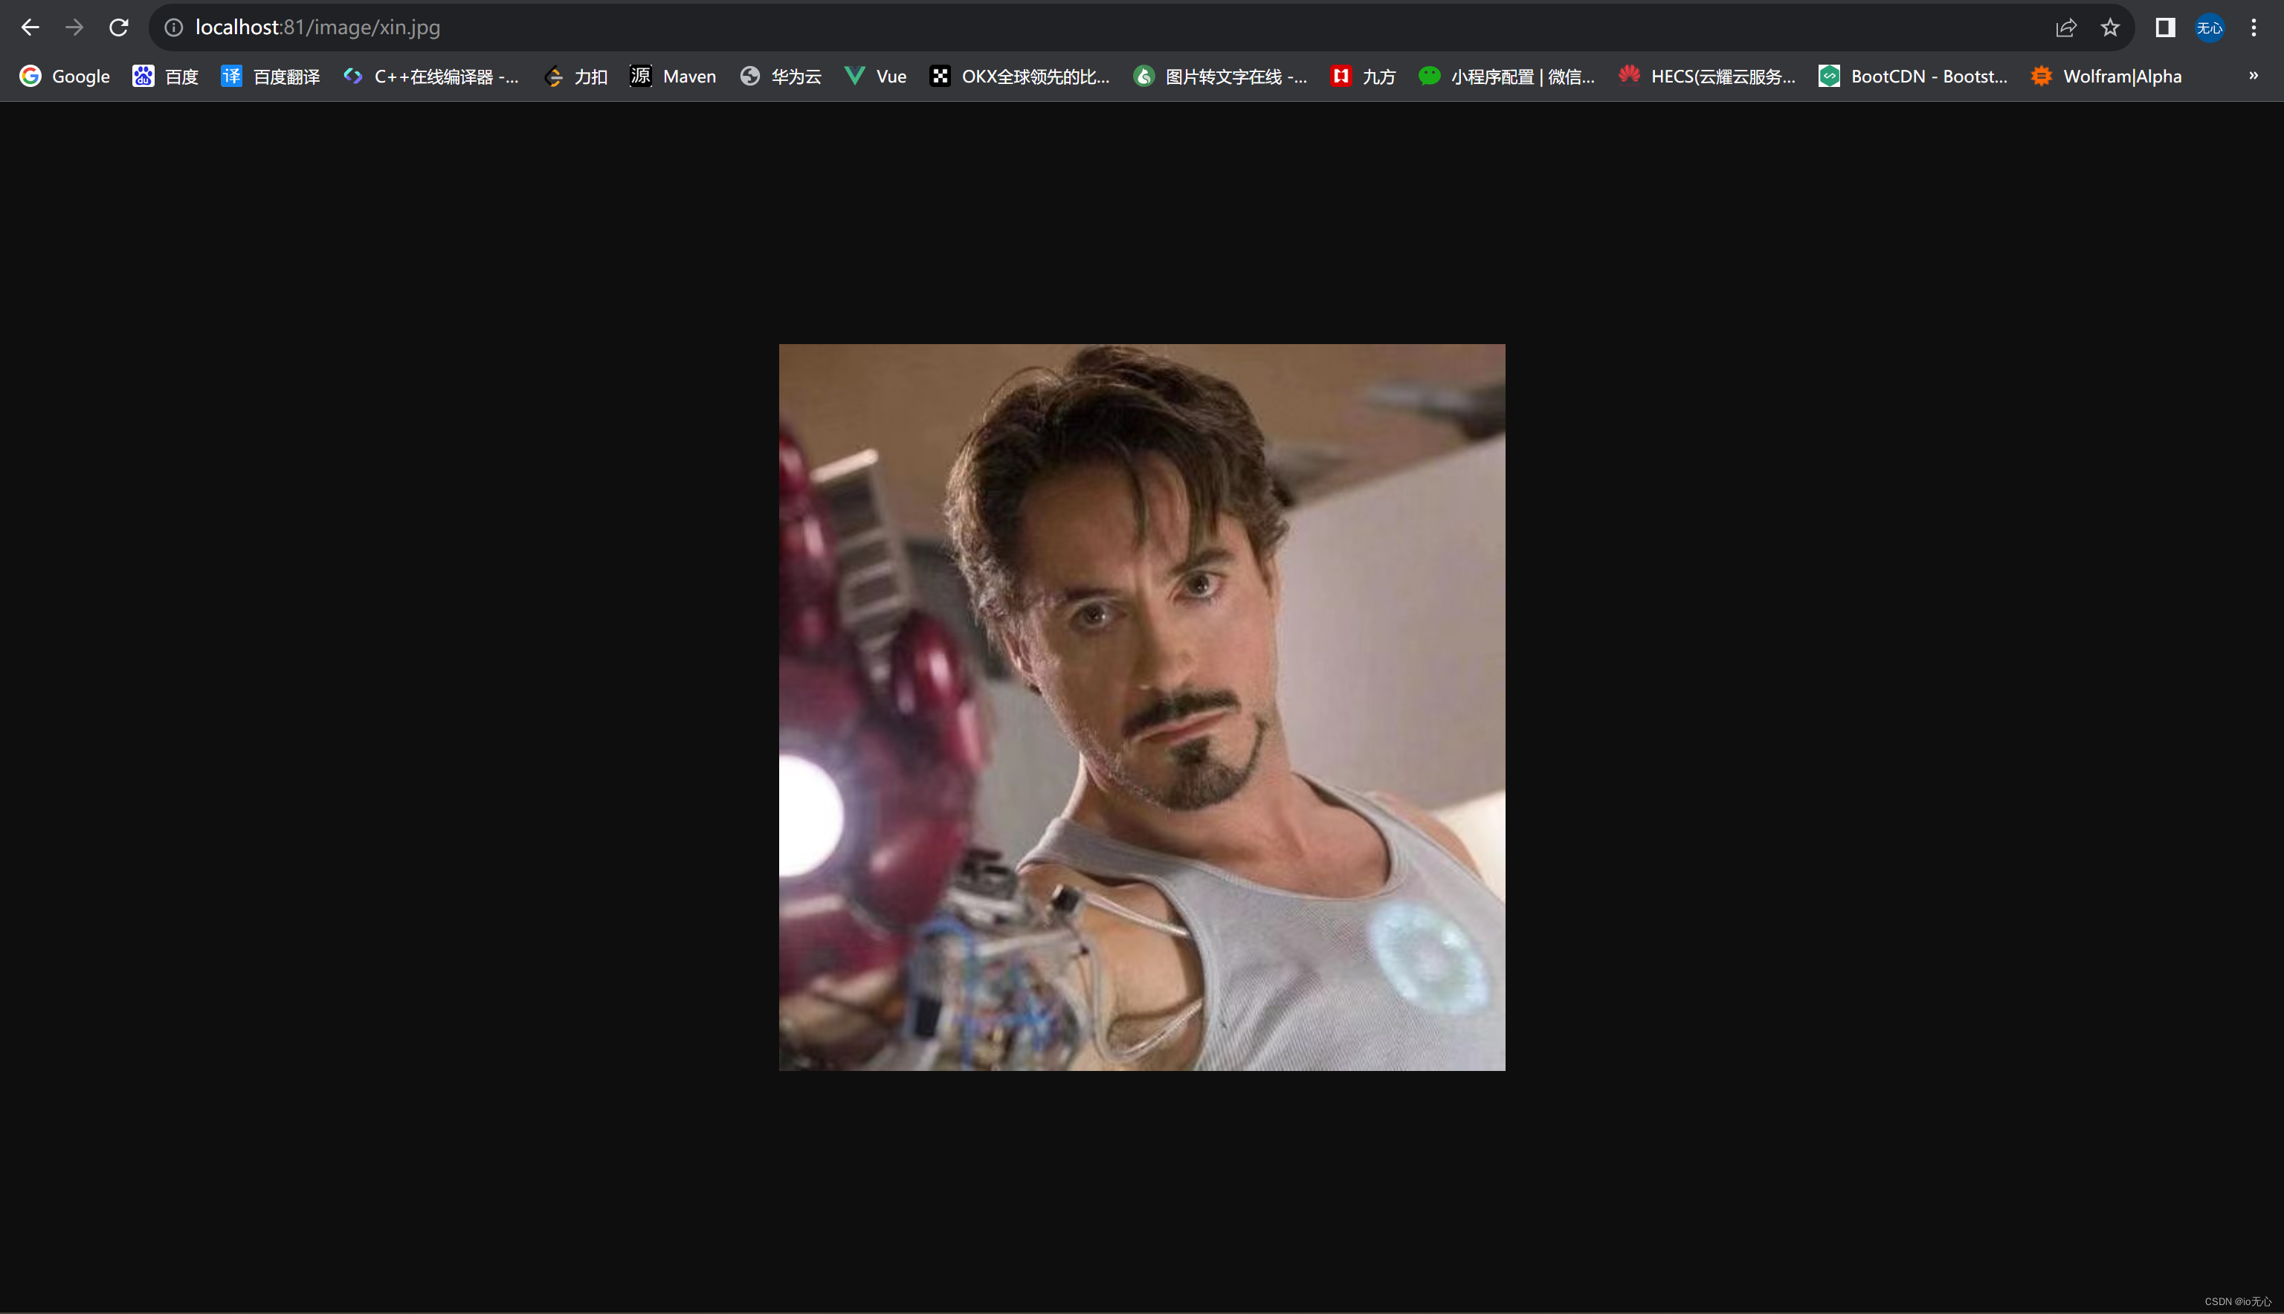Open the OKX全球领先的比 bookmark
Viewport: 2284px width, 1314px height.
[1019, 77]
